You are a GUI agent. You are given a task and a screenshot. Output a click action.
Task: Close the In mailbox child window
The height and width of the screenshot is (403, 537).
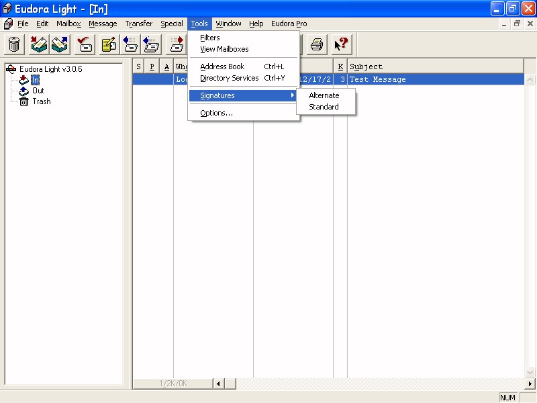pyautogui.click(x=530, y=24)
